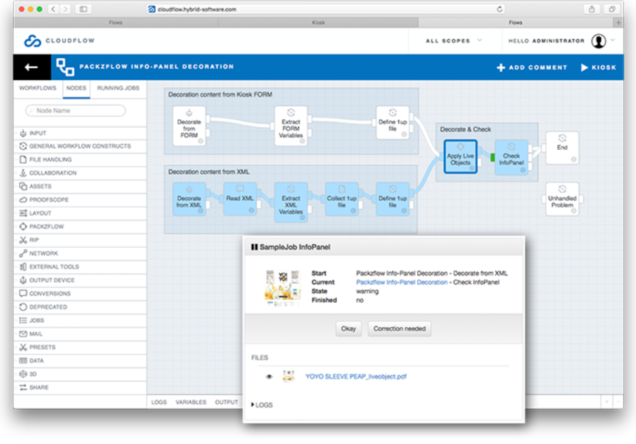
Task: Switch to the RUNNING JOBS tab
Action: tap(118, 88)
